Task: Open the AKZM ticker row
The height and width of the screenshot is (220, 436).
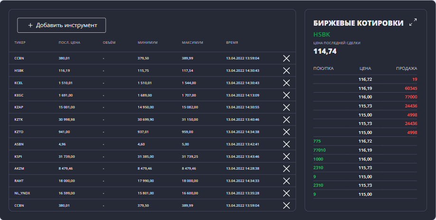Action: click(19, 168)
